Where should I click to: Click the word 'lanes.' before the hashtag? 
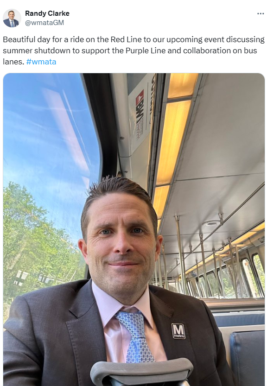coord(13,62)
